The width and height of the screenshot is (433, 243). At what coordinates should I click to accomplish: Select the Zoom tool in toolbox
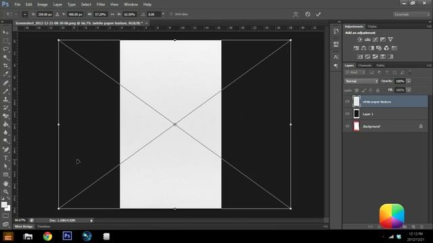(x=5, y=192)
